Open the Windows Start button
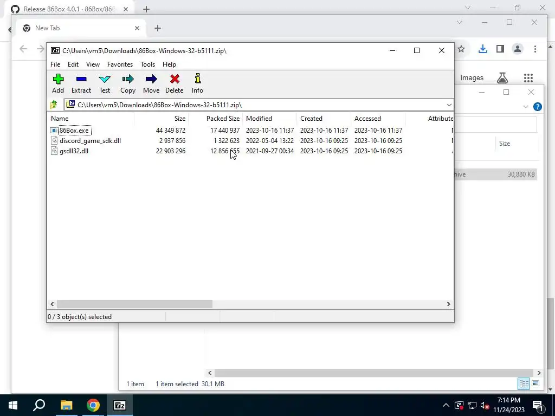 coord(13,405)
